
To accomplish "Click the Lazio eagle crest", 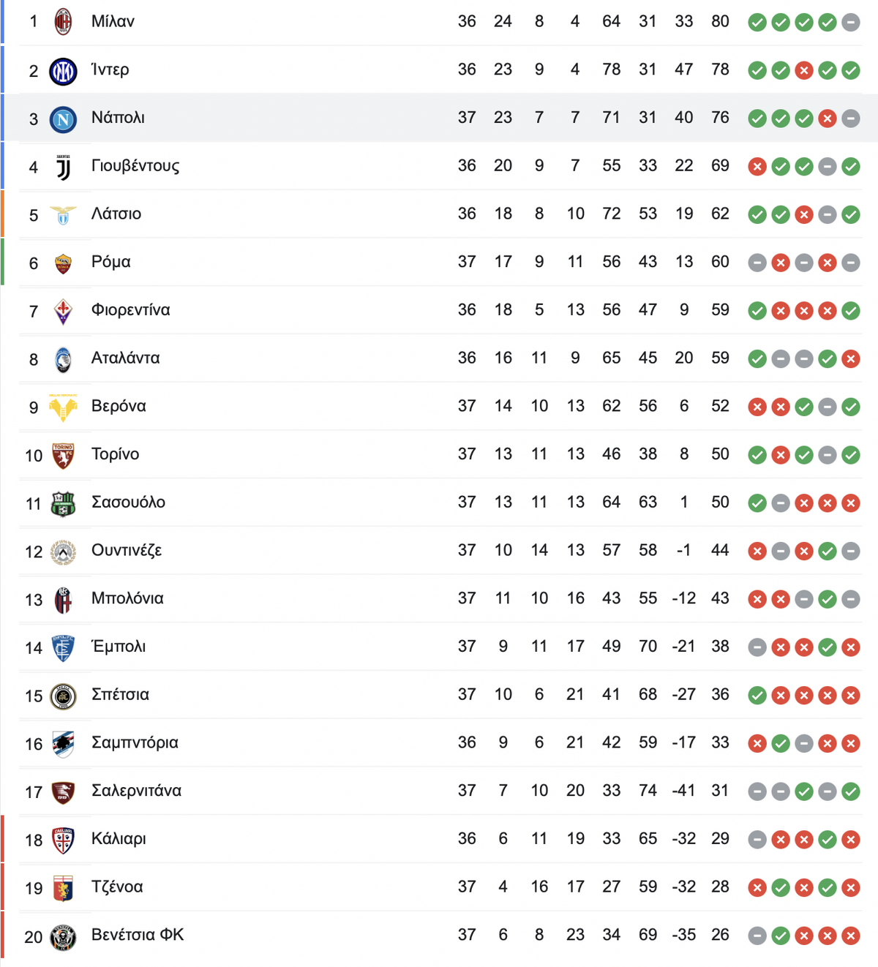I will tap(63, 215).
